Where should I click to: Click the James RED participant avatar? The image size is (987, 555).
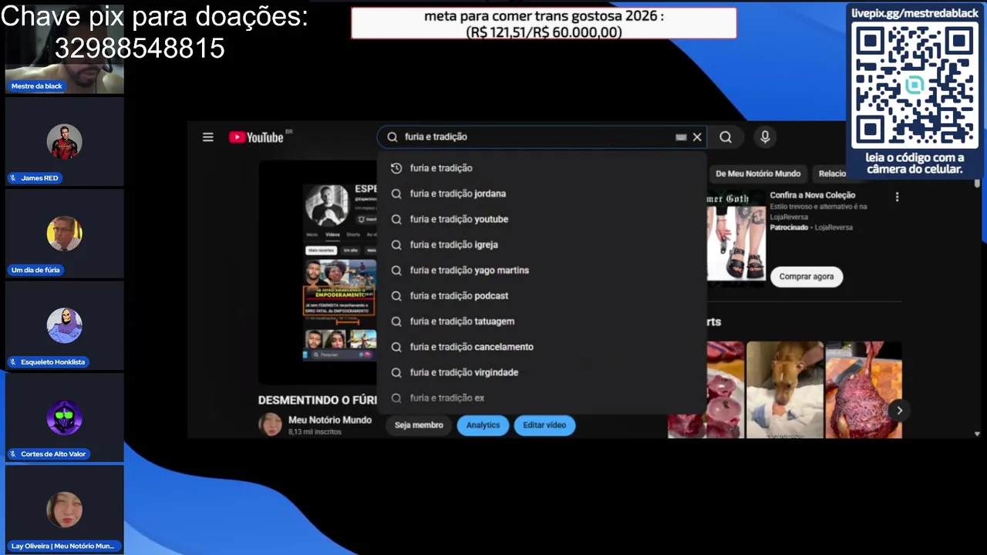click(x=64, y=142)
